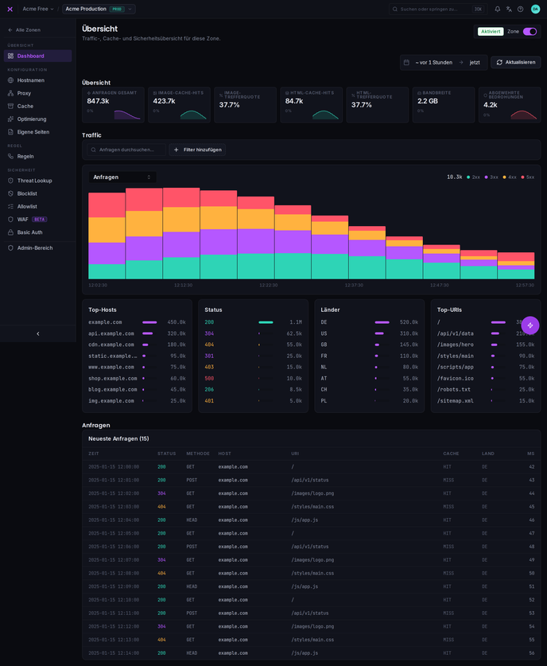This screenshot has height=666, width=547.
Task: Focus the global search field
Action: 437,9
